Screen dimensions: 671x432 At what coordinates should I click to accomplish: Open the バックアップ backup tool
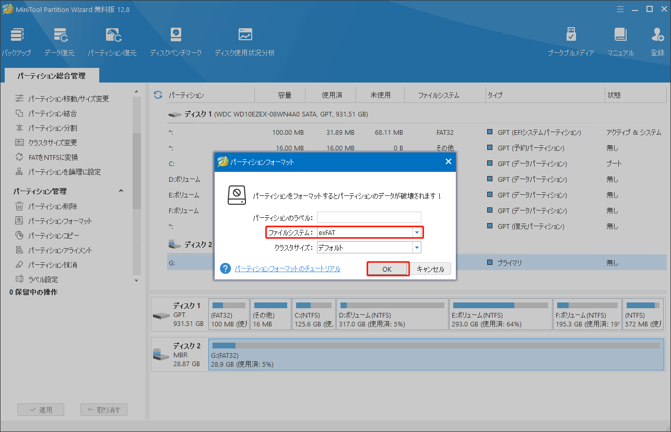point(16,42)
